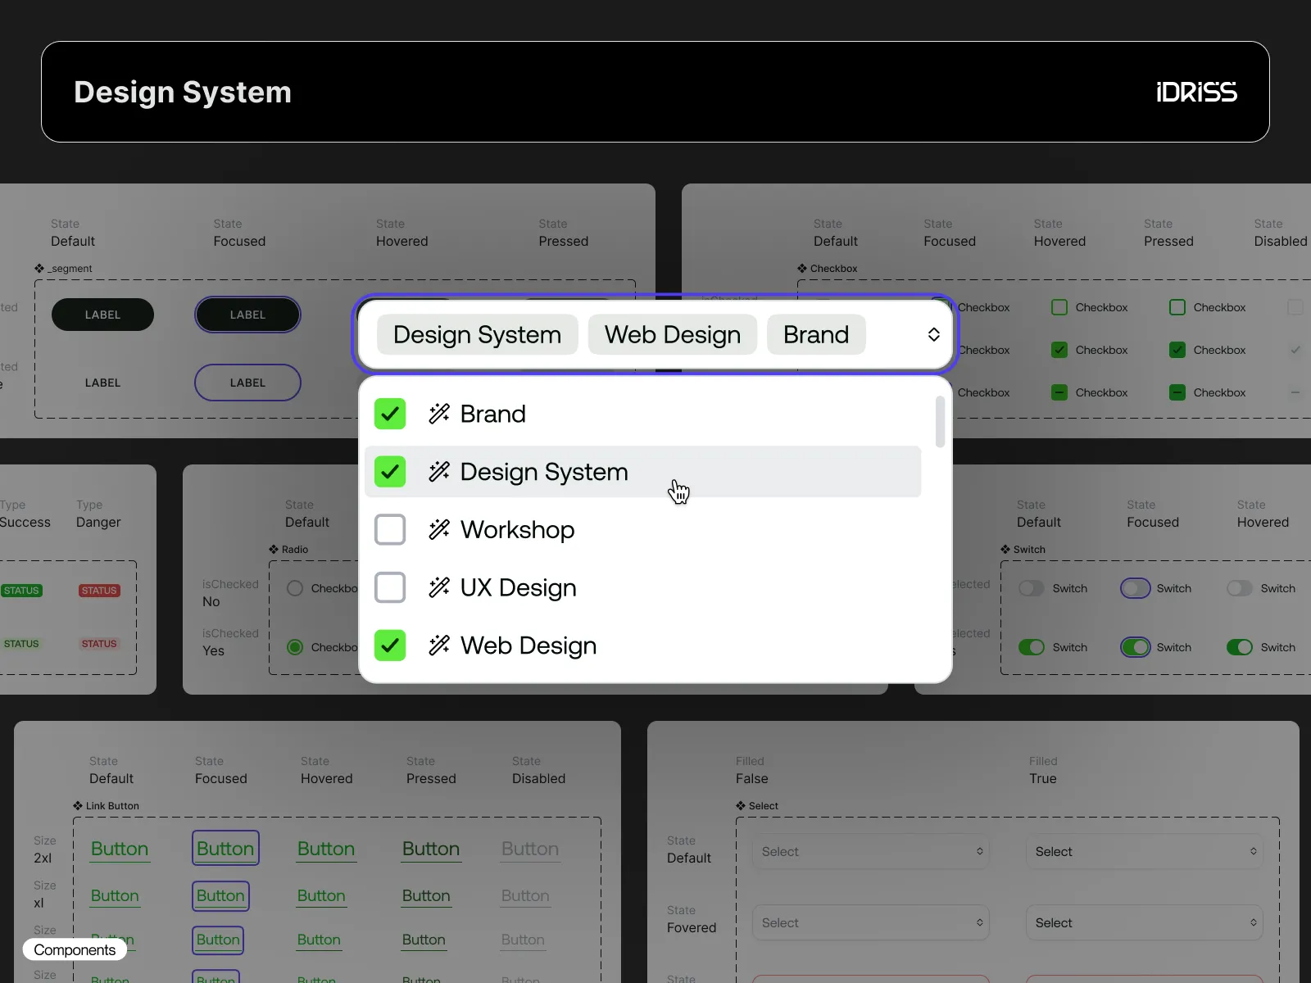Viewport: 1311px width, 983px height.
Task: Uncheck the Web Design option checkbox
Action: (x=390, y=646)
